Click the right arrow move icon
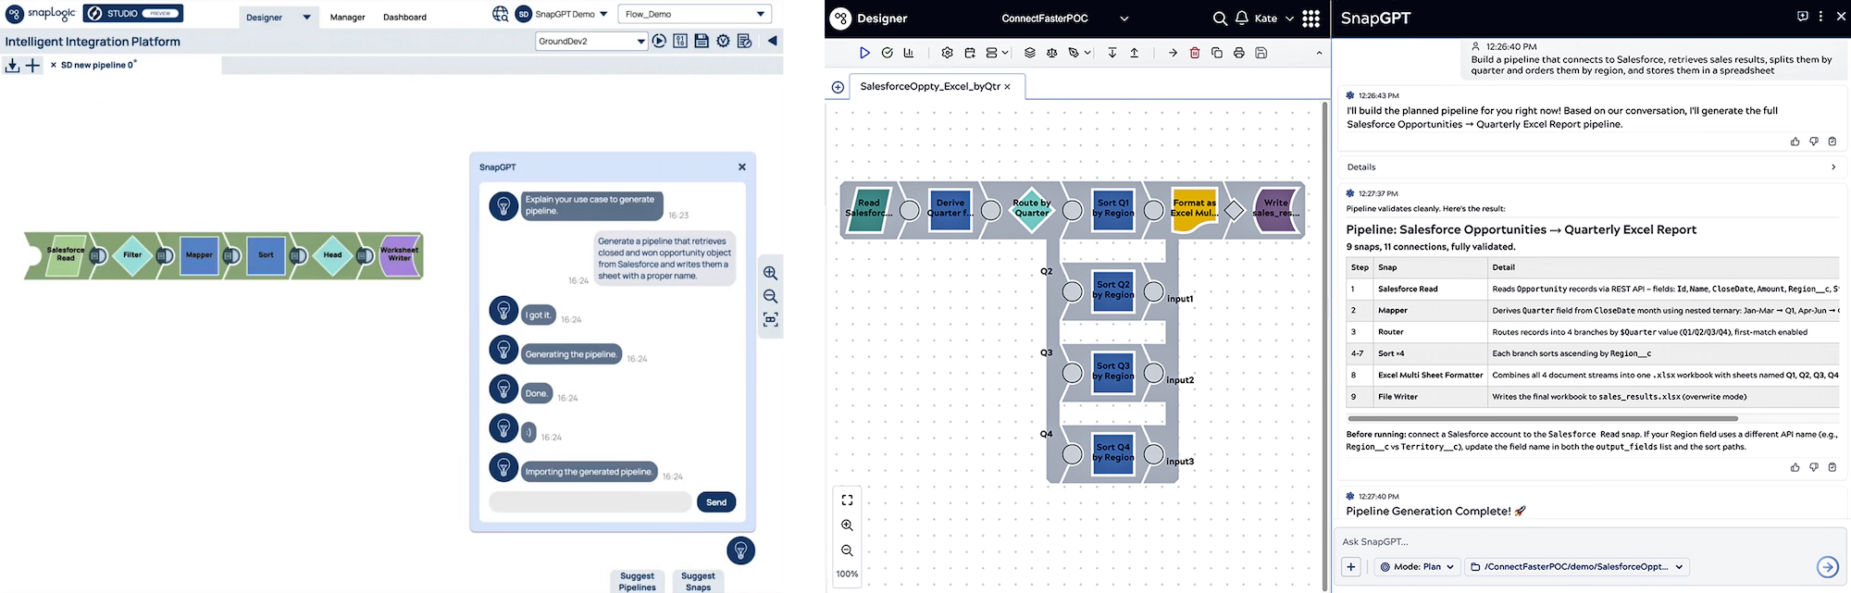The image size is (1851, 593). click(x=1173, y=53)
